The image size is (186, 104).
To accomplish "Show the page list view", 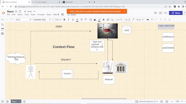I will pos(3,101).
